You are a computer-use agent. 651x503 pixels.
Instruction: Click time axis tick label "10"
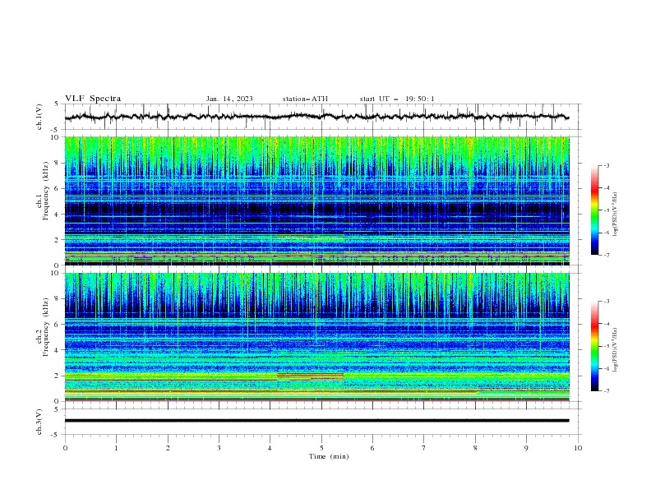578,448
